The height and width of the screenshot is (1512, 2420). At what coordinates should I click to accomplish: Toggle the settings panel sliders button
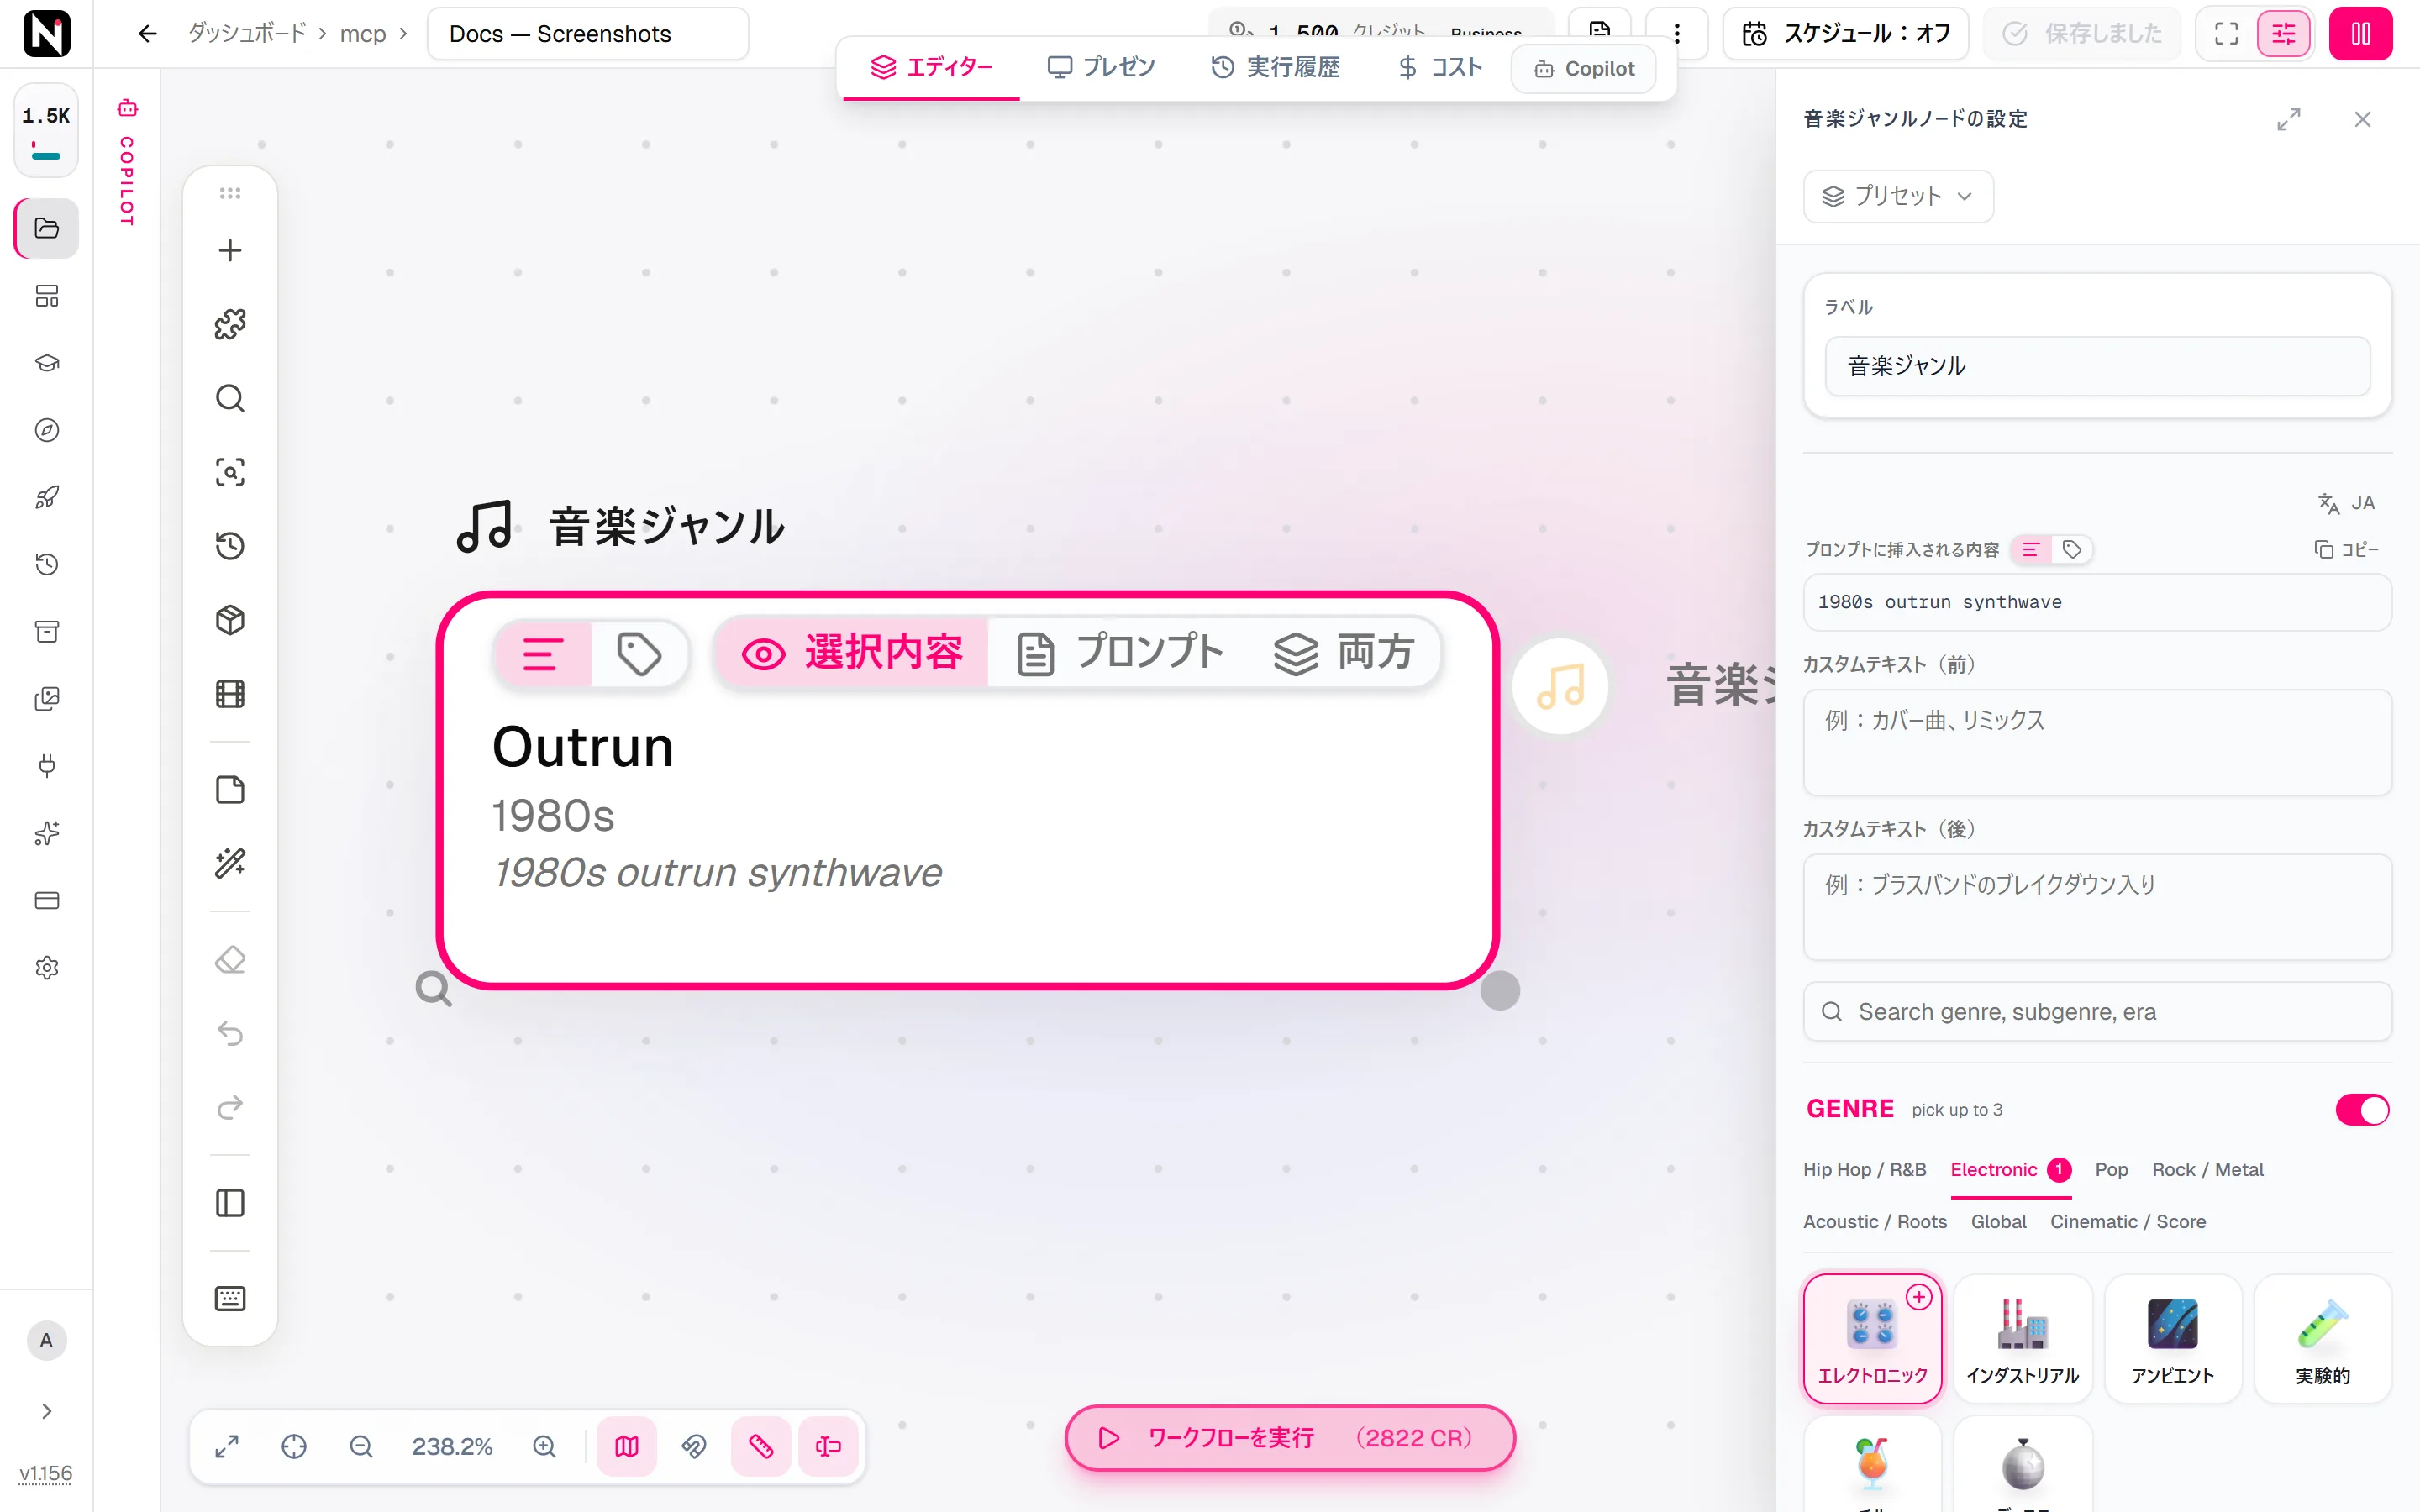(x=2284, y=34)
